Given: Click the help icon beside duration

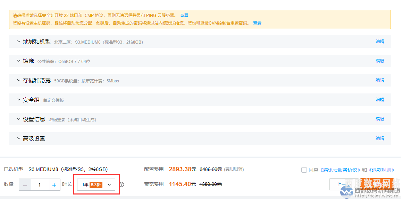Looking at the screenshot, I should 122,184.
